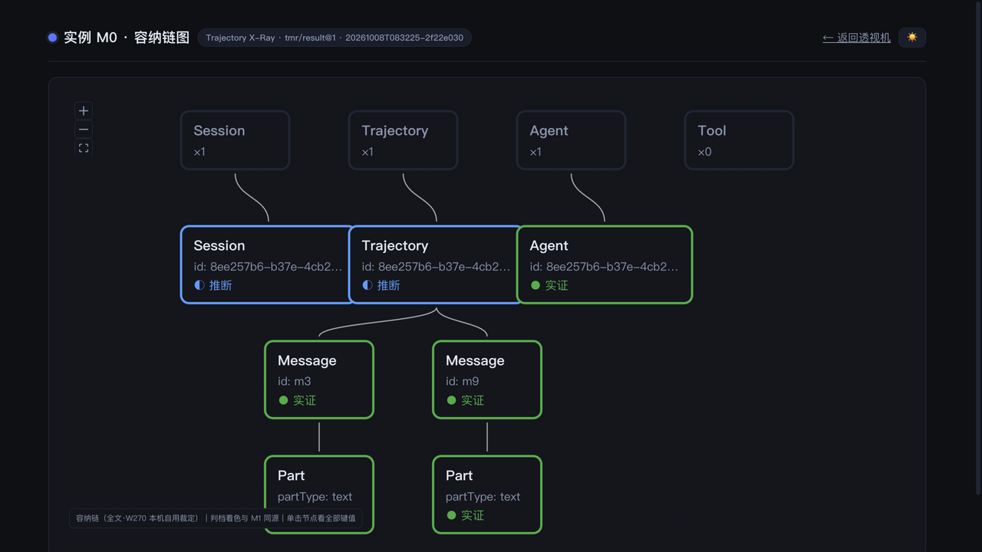Click the half-circle 推断 icon in Trajectory node

[367, 285]
